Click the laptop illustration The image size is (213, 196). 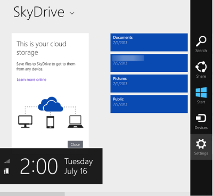(x=76, y=122)
